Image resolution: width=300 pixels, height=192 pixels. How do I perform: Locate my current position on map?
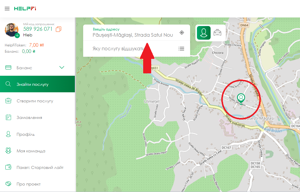182,33
